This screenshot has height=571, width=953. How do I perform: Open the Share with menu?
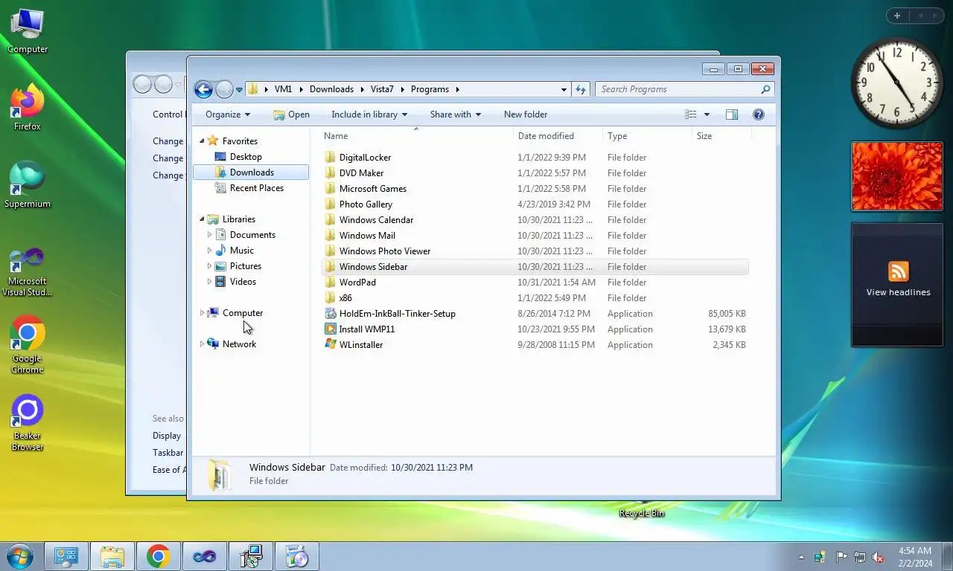(x=456, y=114)
